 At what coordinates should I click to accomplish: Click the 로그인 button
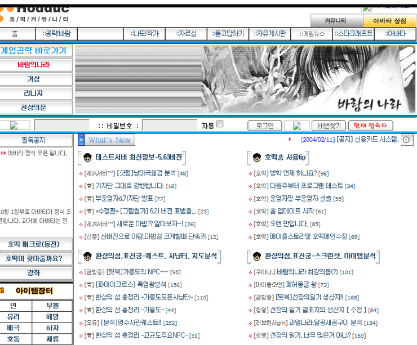(x=265, y=126)
